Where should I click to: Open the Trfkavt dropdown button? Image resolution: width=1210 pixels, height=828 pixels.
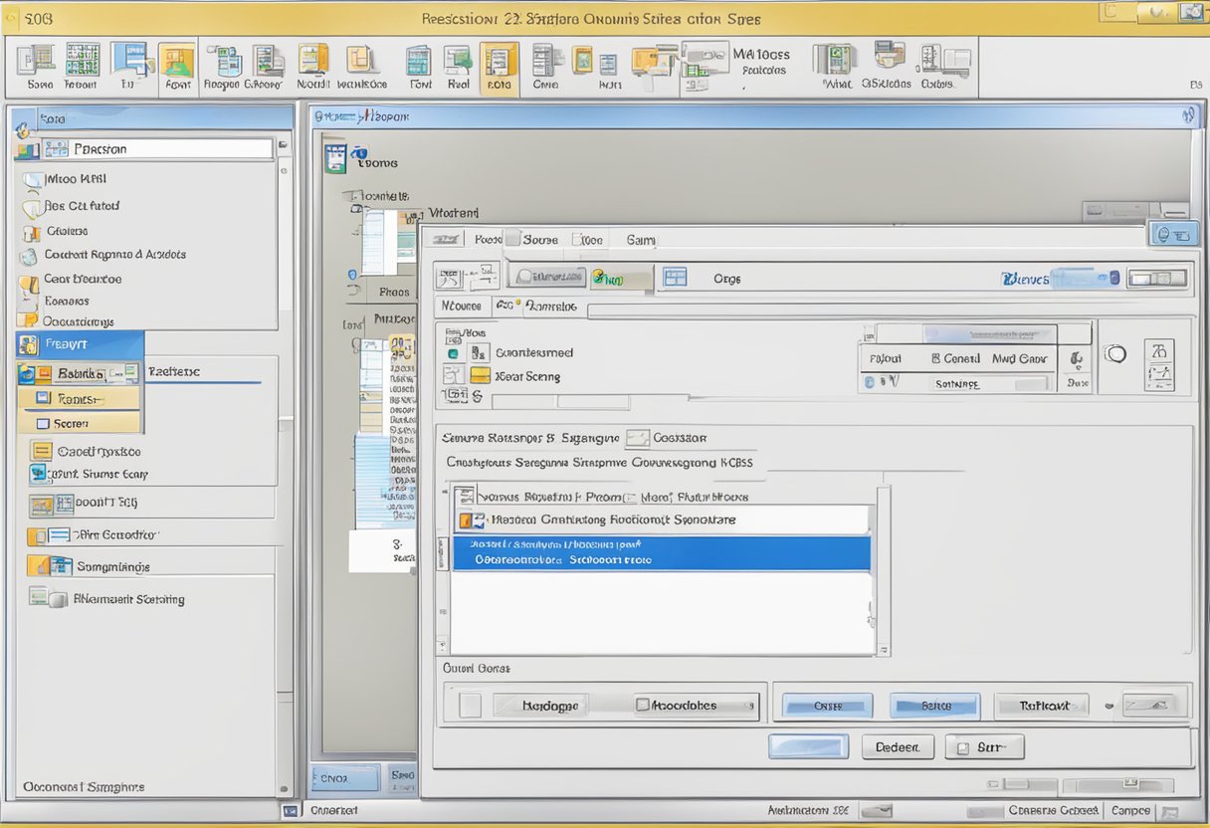coord(1041,706)
